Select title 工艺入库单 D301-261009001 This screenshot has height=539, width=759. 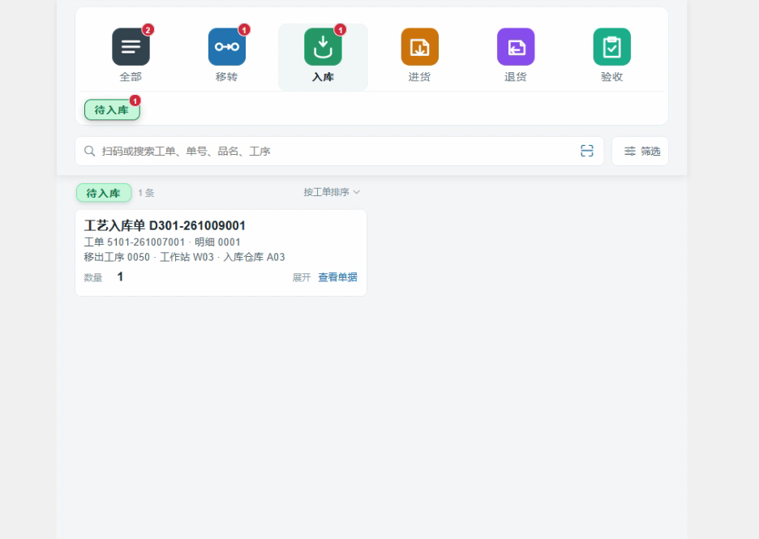coord(165,225)
